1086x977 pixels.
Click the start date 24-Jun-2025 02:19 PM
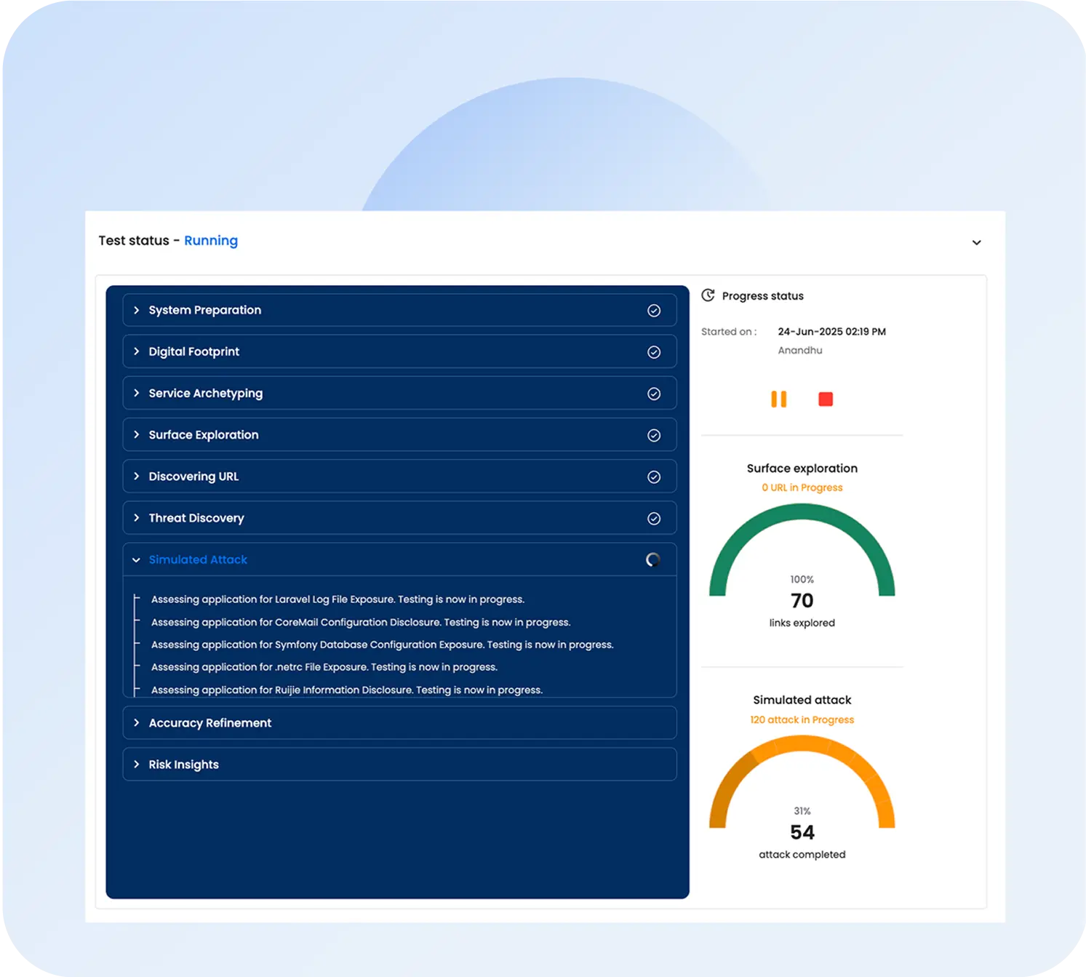pyautogui.click(x=831, y=332)
